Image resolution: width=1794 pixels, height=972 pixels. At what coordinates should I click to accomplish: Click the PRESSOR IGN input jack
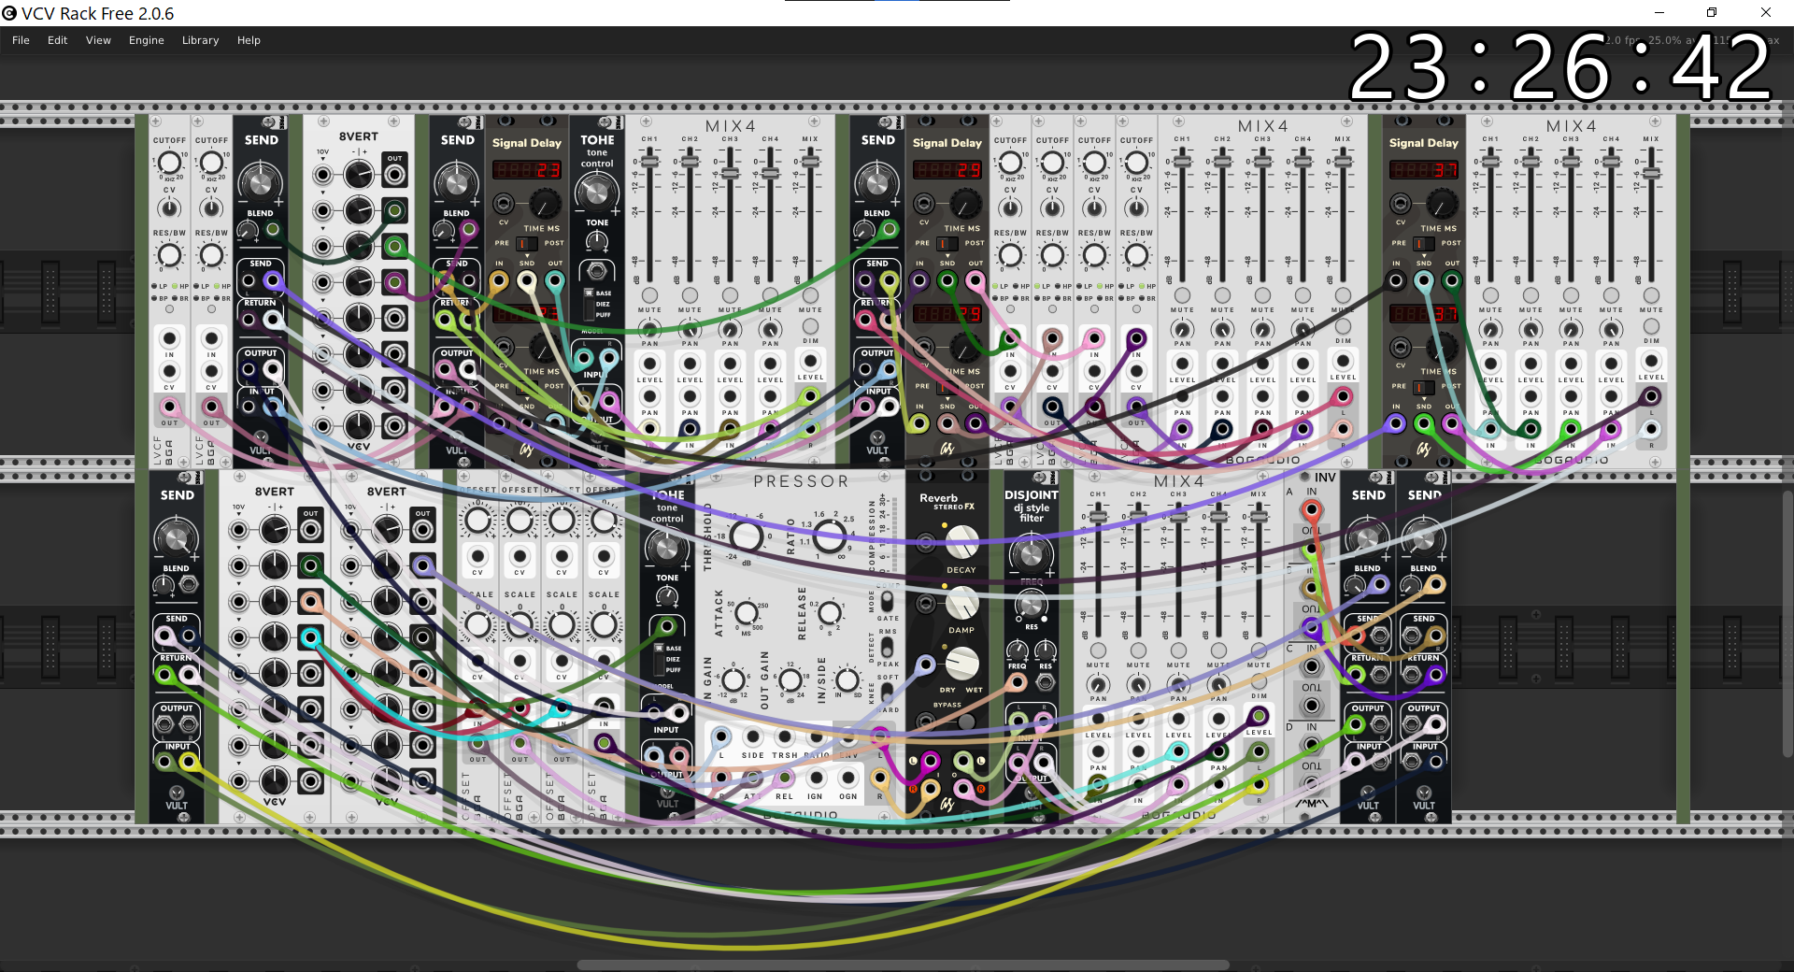point(816,778)
